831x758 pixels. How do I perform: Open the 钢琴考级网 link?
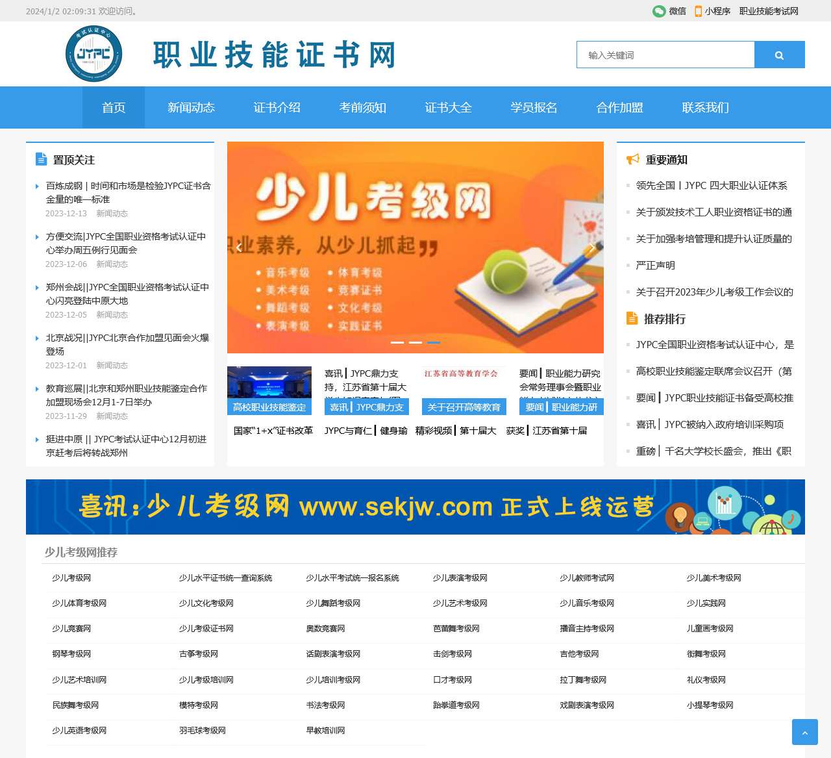pos(72,653)
